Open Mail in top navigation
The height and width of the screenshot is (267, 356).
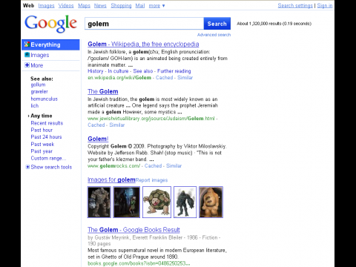click(x=140, y=5)
